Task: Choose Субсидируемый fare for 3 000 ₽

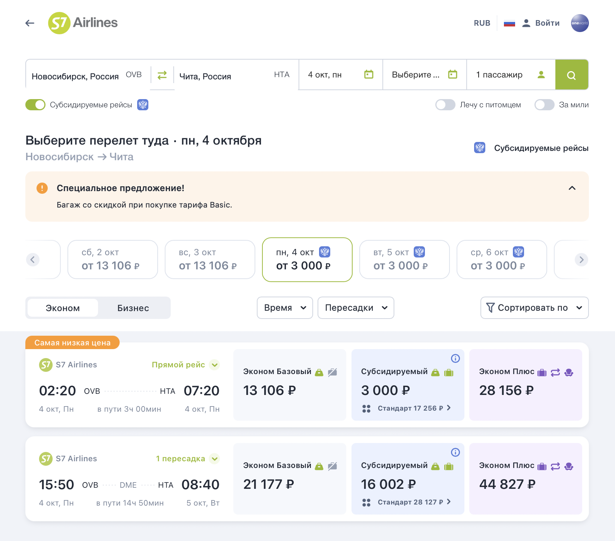Action: pyautogui.click(x=408, y=385)
